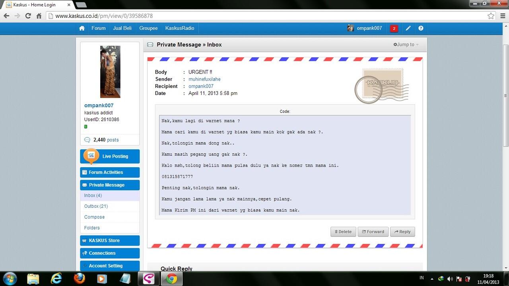
Task: Open the help question mark icon
Action: point(421,28)
